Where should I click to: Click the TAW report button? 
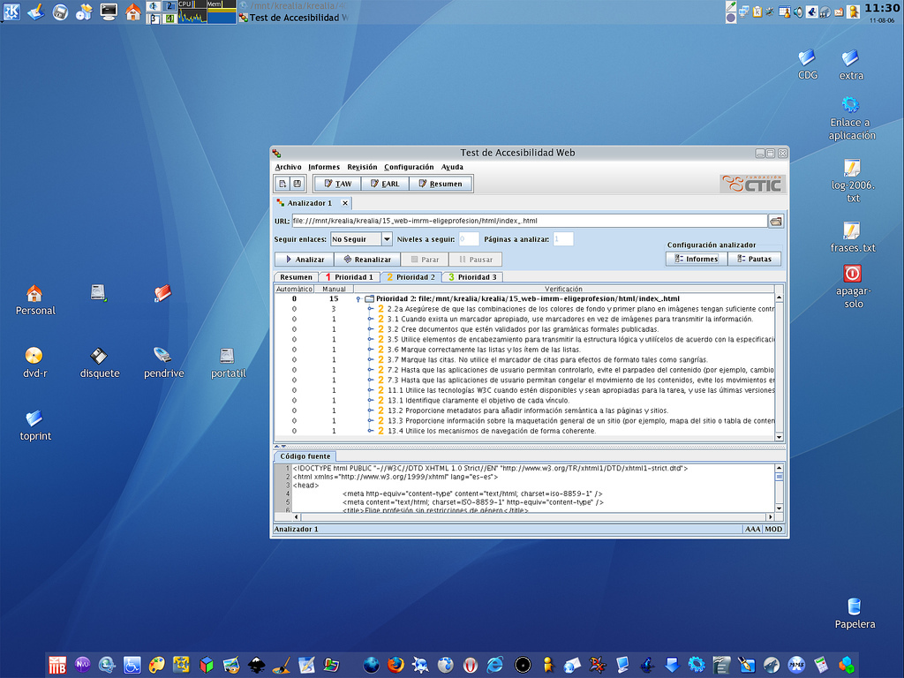338,184
